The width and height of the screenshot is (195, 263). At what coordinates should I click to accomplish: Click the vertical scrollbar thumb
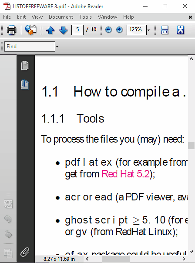click(191, 145)
